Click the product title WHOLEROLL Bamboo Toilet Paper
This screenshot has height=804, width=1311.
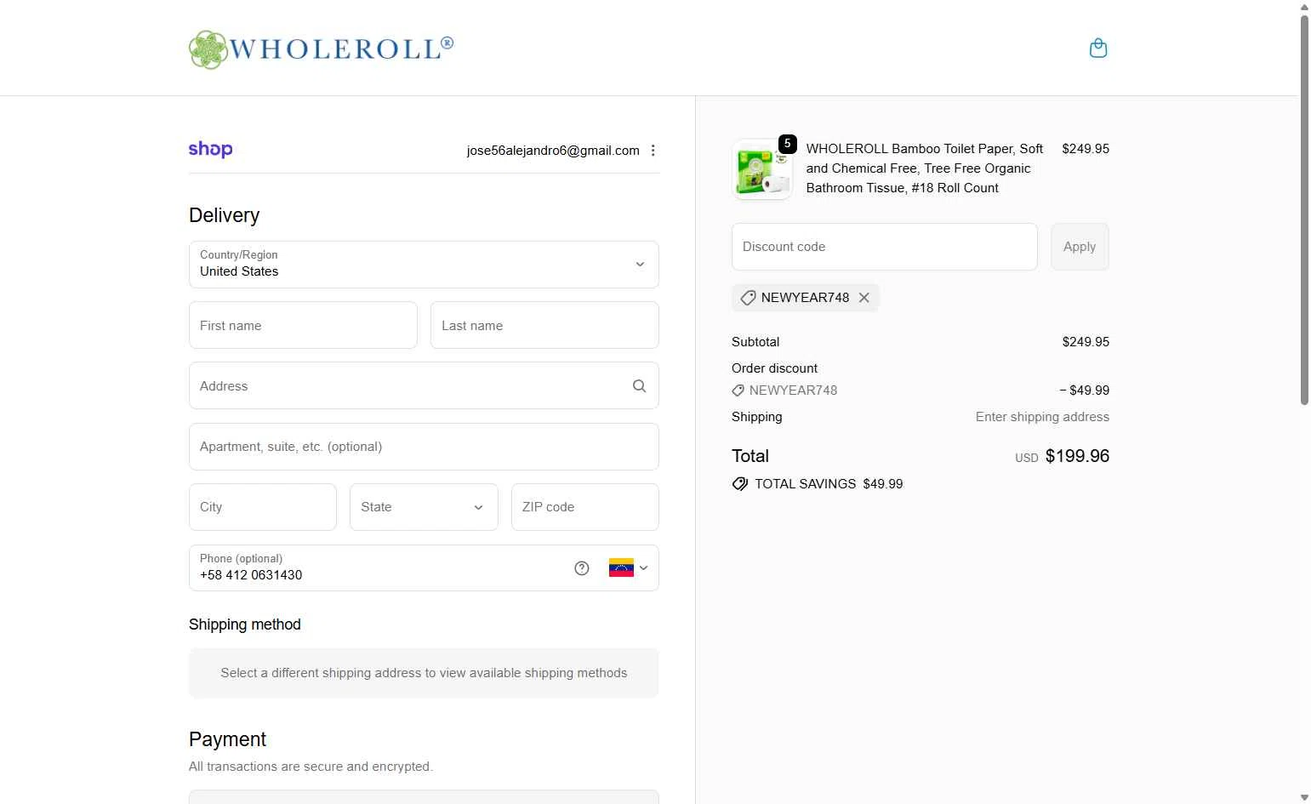(925, 168)
